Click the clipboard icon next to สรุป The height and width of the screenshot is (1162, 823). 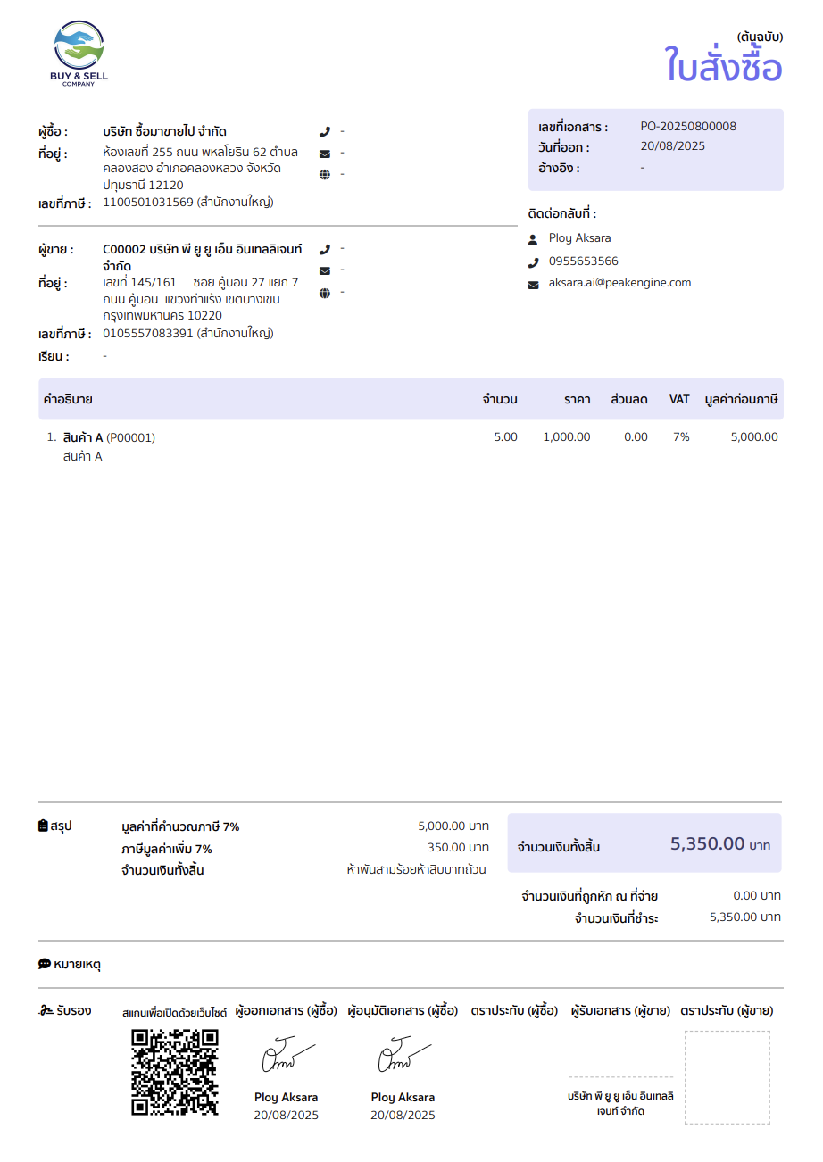pyautogui.click(x=44, y=826)
